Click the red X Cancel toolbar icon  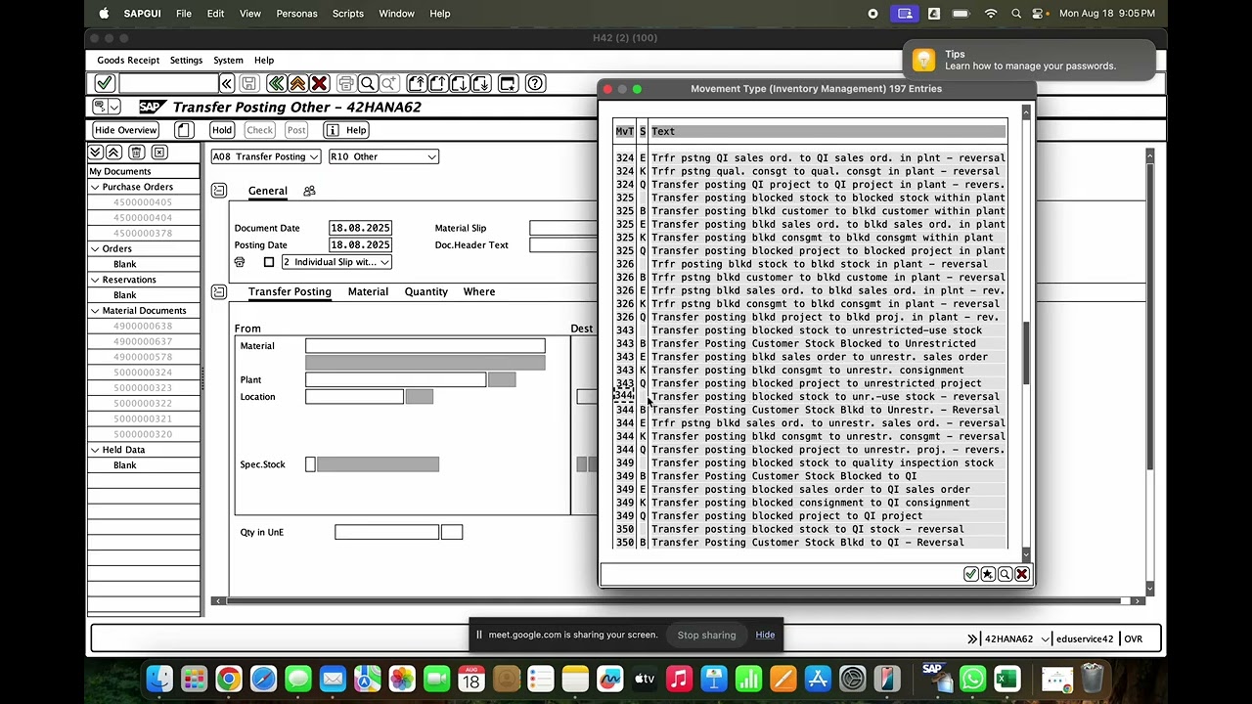point(319,84)
